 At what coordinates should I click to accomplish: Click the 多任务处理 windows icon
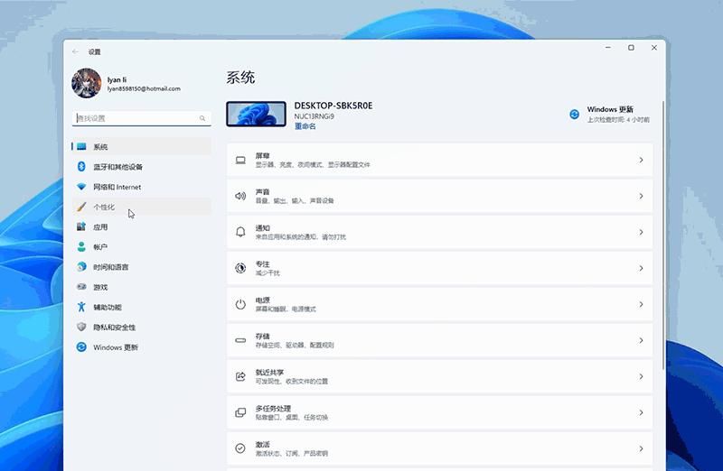[240, 412]
